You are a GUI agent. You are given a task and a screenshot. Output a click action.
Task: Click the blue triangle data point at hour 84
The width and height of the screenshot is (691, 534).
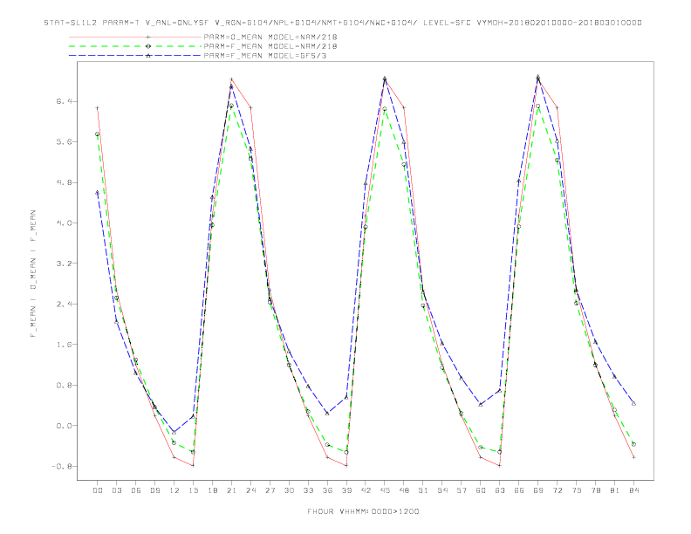click(x=633, y=403)
